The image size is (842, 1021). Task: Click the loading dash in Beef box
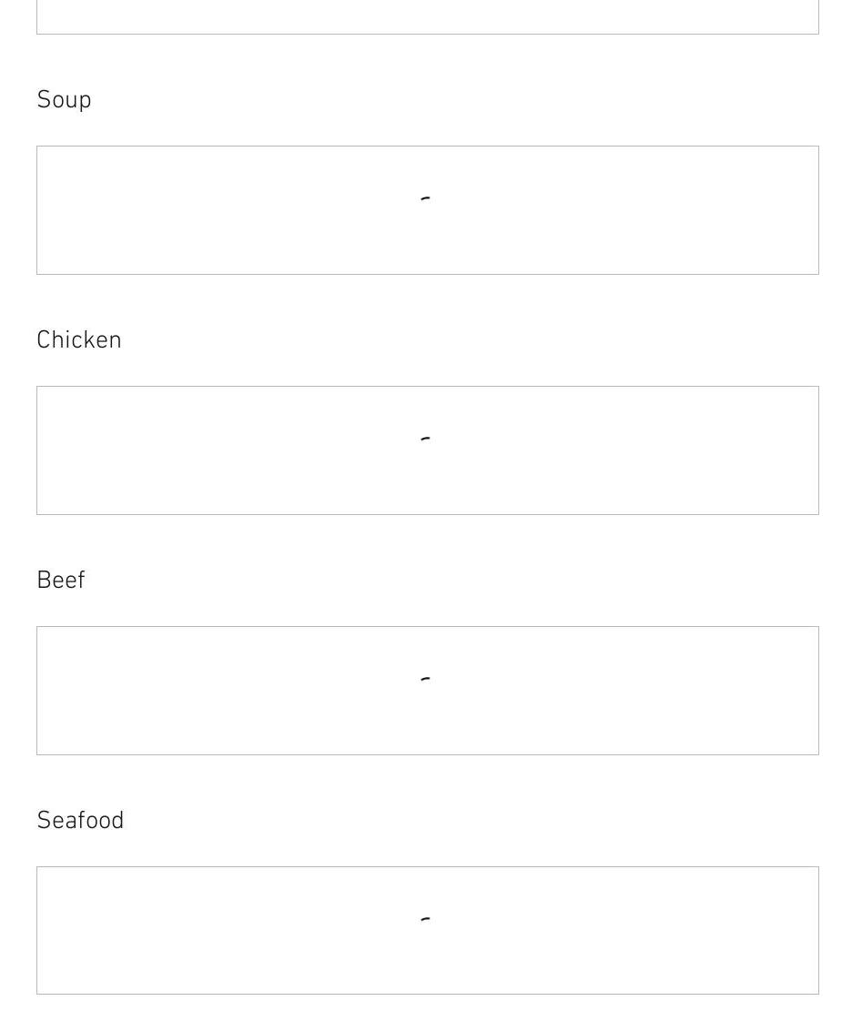point(425,679)
